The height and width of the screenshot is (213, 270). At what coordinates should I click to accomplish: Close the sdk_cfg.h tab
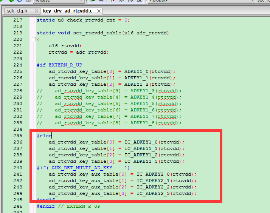[x=36, y=11]
